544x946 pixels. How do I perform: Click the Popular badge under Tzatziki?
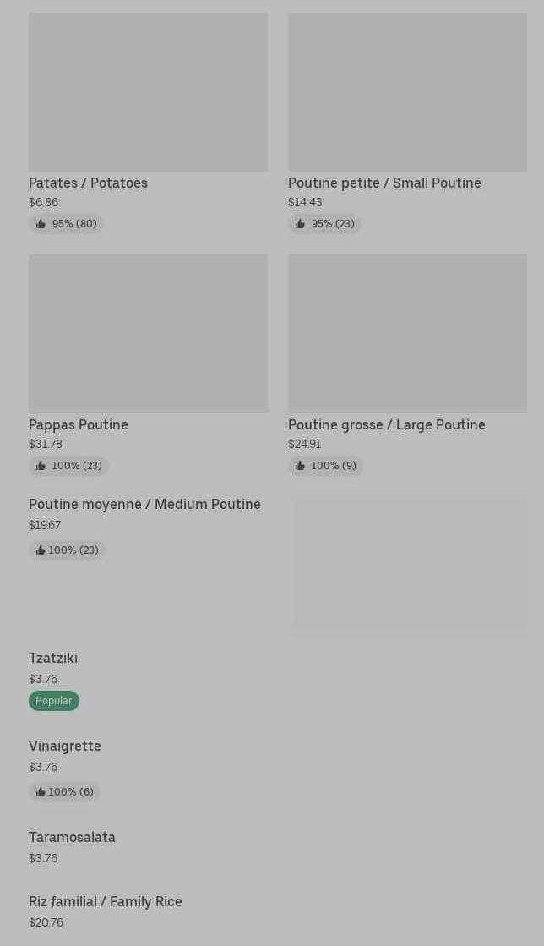click(x=53, y=701)
